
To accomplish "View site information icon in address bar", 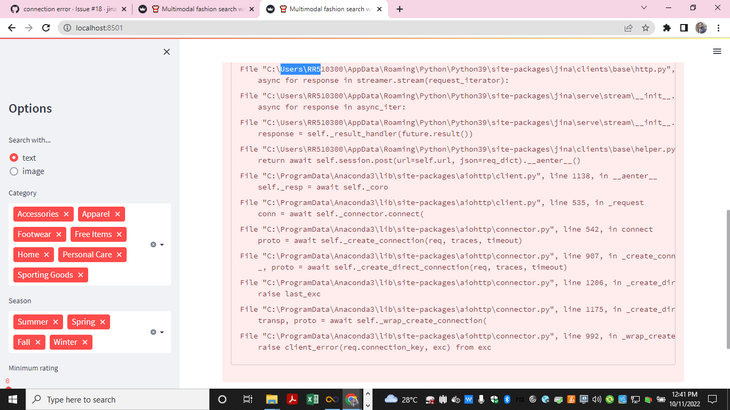I will point(67,28).
